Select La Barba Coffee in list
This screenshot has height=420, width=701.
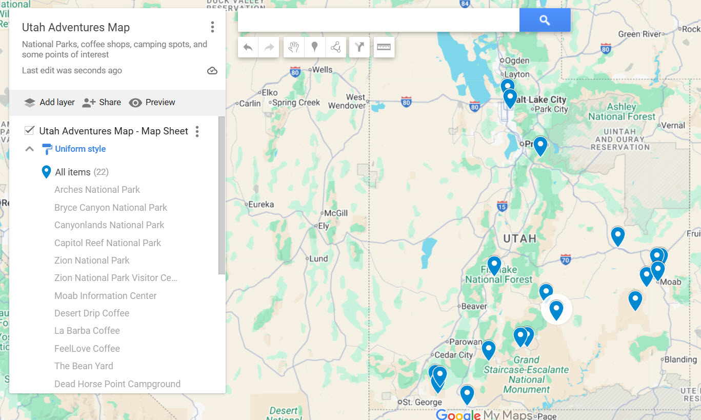pyautogui.click(x=87, y=331)
